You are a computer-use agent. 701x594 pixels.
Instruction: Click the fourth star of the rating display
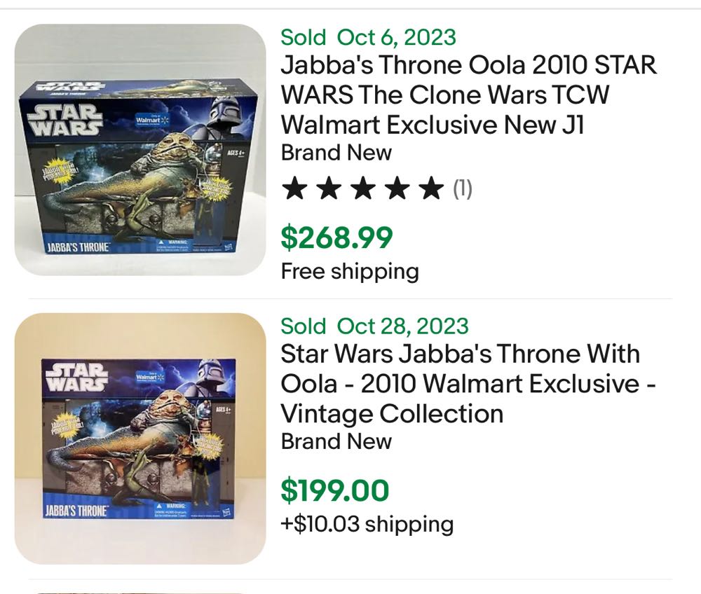click(x=397, y=187)
